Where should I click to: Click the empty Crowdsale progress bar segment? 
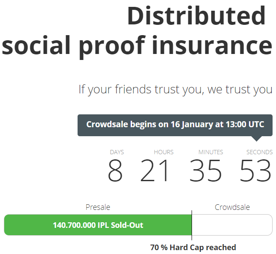(232, 225)
